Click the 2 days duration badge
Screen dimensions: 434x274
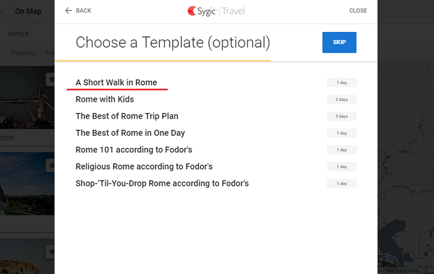[341, 100]
